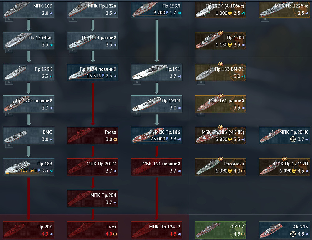Viewport: 312px width, 240px height.
Task: Select the МБК Пр.186 vessel card
Action: point(156,135)
